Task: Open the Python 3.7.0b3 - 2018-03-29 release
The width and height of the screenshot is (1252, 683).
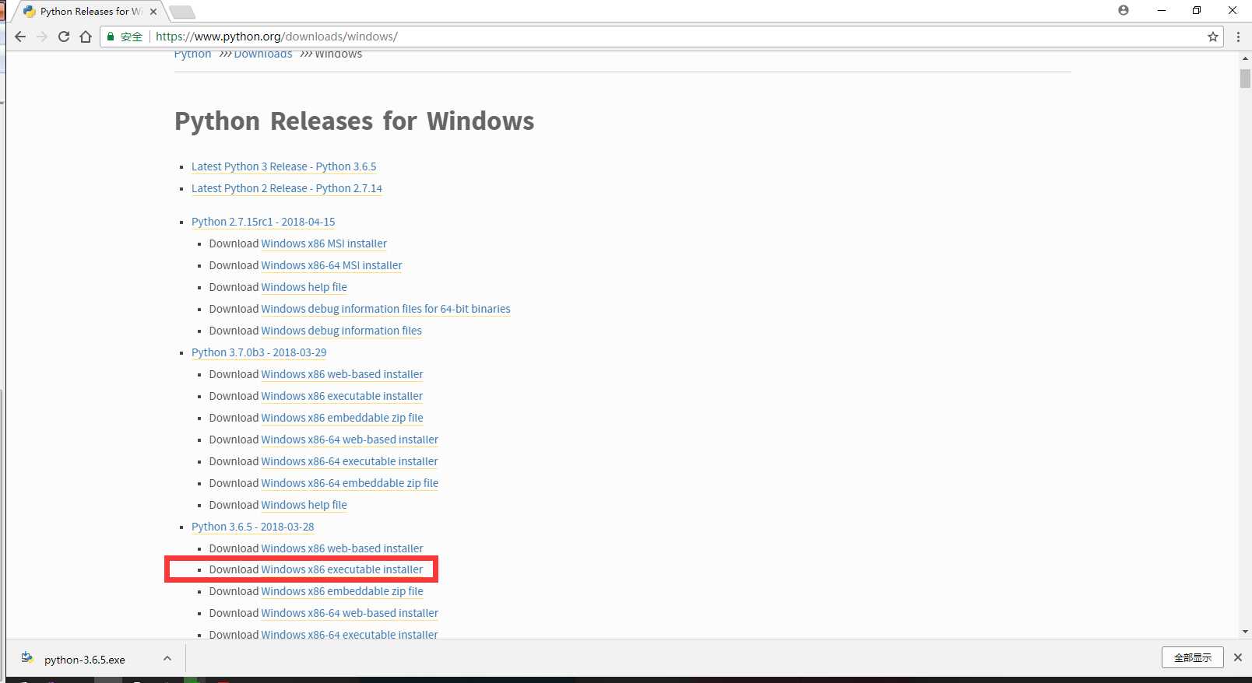Action: click(x=258, y=352)
